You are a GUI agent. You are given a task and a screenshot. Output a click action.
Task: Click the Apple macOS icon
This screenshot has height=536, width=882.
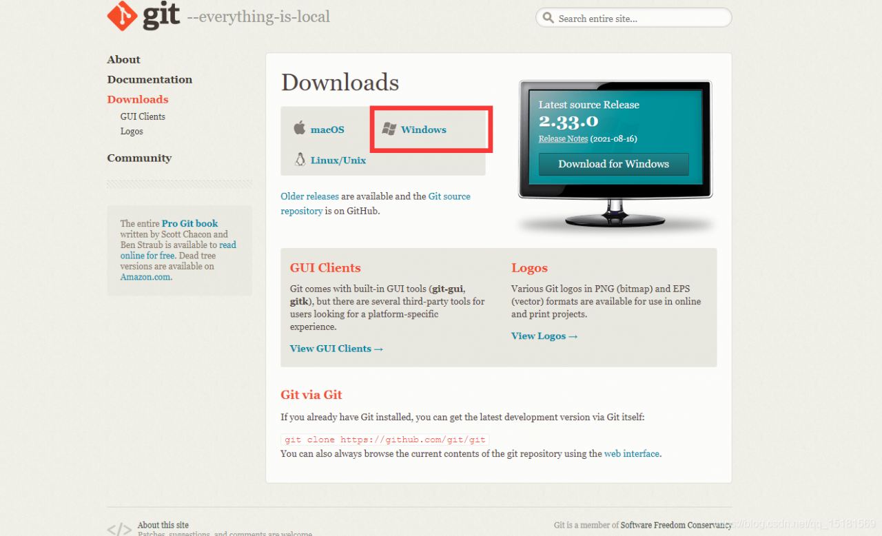300,128
